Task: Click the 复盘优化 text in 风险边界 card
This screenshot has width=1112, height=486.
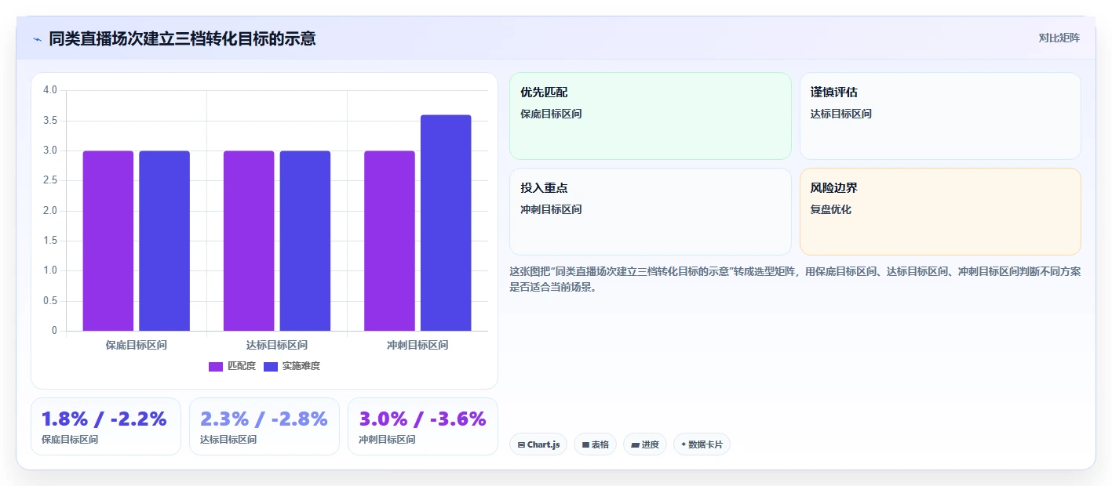Action: pos(831,209)
